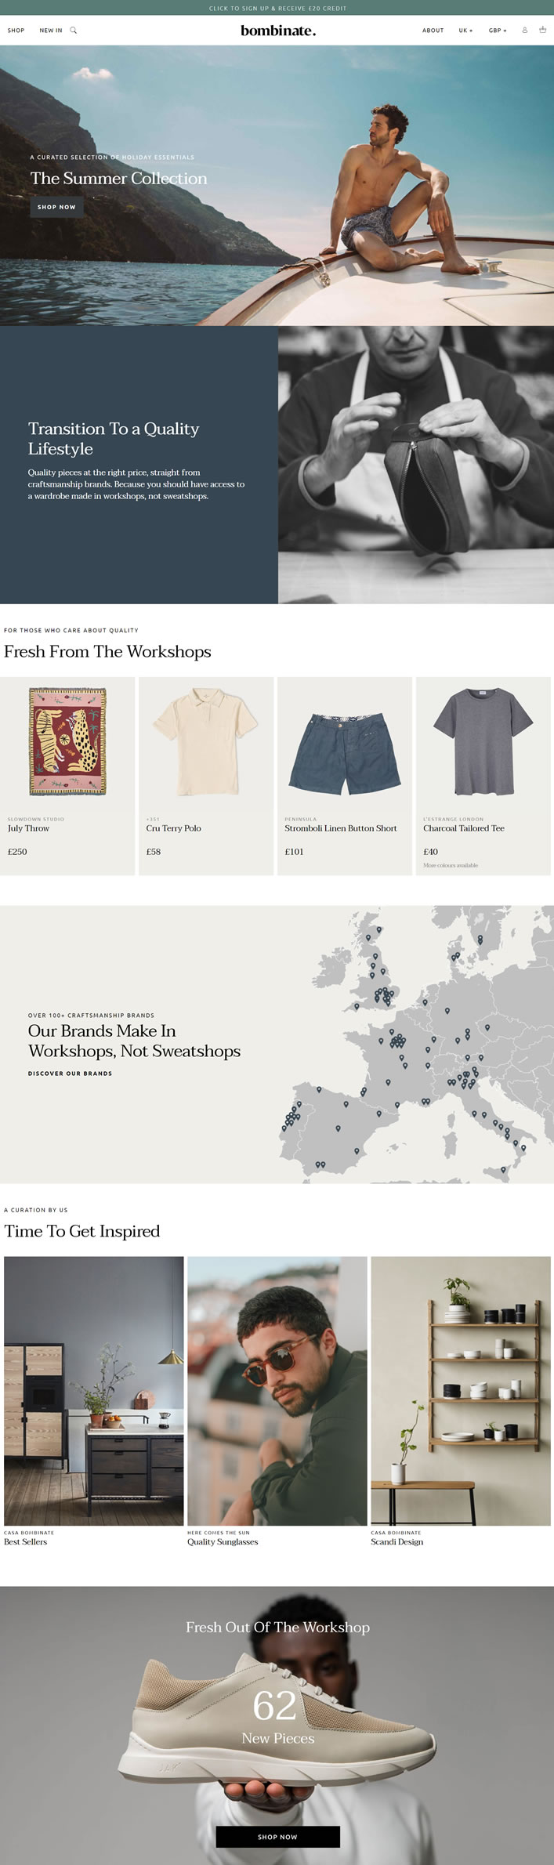Click the sign up £20 credit banner
This screenshot has height=1865, width=554.
(277, 8)
